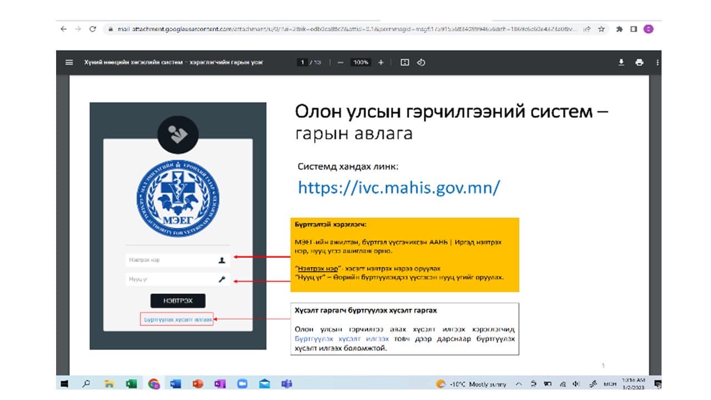Open the Chrome profile avatar menu
The height and width of the screenshot is (400, 711).
(648, 29)
